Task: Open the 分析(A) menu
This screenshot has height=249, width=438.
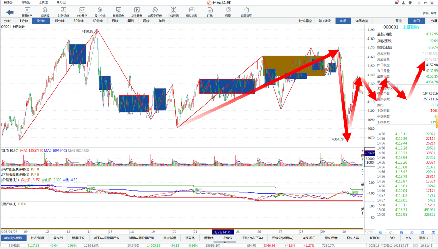Action: (26, 2)
